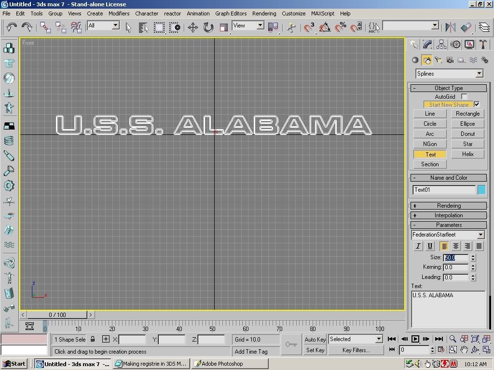Image resolution: width=494 pixels, height=370 pixels.
Task: Click the Auto Key button
Action: pyautogui.click(x=315, y=340)
